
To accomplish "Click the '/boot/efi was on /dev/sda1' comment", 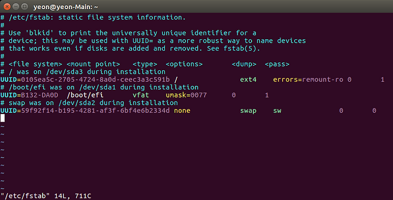I will coord(99,87).
